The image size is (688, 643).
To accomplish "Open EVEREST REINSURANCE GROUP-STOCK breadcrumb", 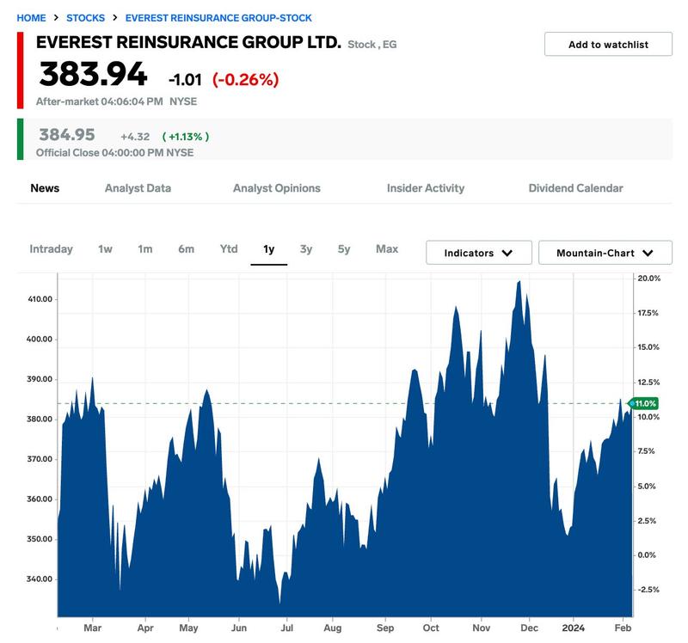I will [x=218, y=18].
